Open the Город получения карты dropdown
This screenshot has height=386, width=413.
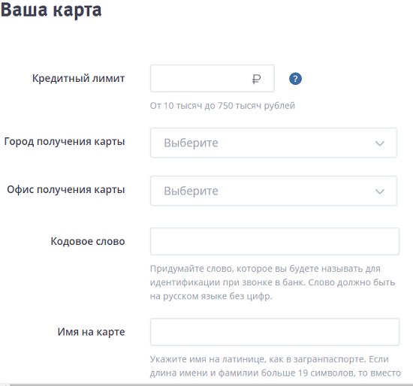(x=273, y=143)
